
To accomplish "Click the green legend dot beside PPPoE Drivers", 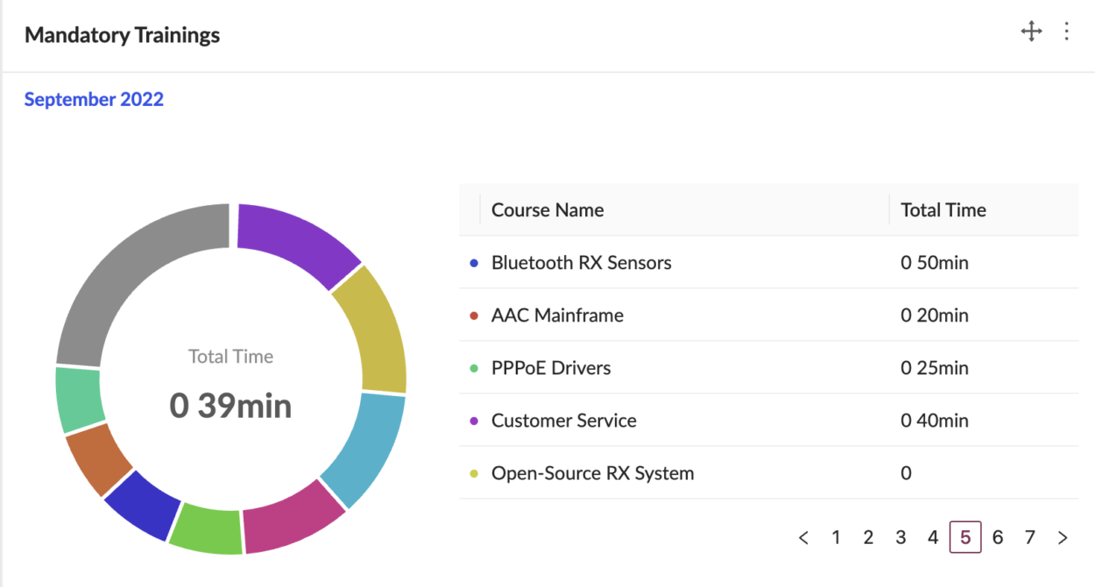I will 474,369.
